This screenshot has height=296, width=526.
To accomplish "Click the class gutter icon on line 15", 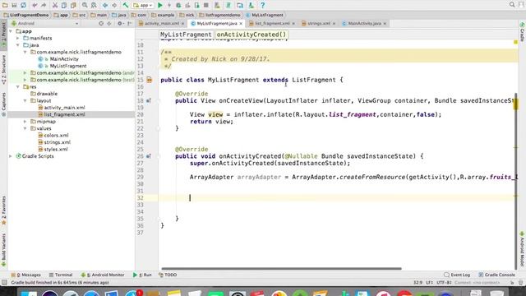I will coord(150,80).
